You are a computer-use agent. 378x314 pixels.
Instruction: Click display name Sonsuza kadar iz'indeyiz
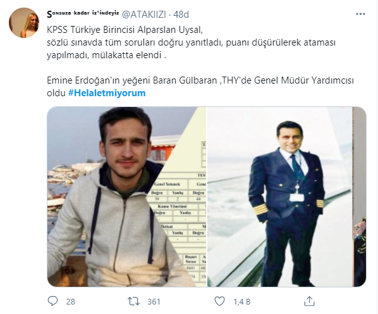tap(83, 14)
